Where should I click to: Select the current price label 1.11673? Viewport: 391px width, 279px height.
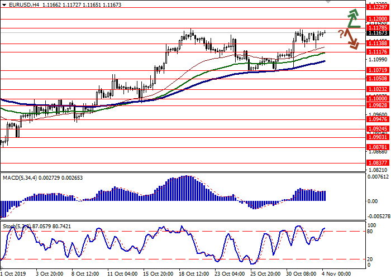pos(378,33)
